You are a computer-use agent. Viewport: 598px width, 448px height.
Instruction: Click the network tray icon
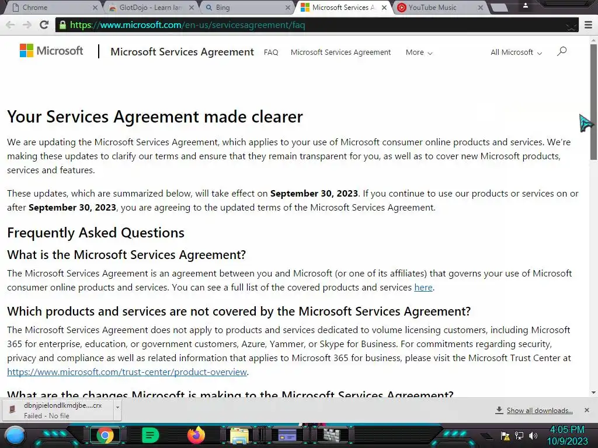(519, 435)
